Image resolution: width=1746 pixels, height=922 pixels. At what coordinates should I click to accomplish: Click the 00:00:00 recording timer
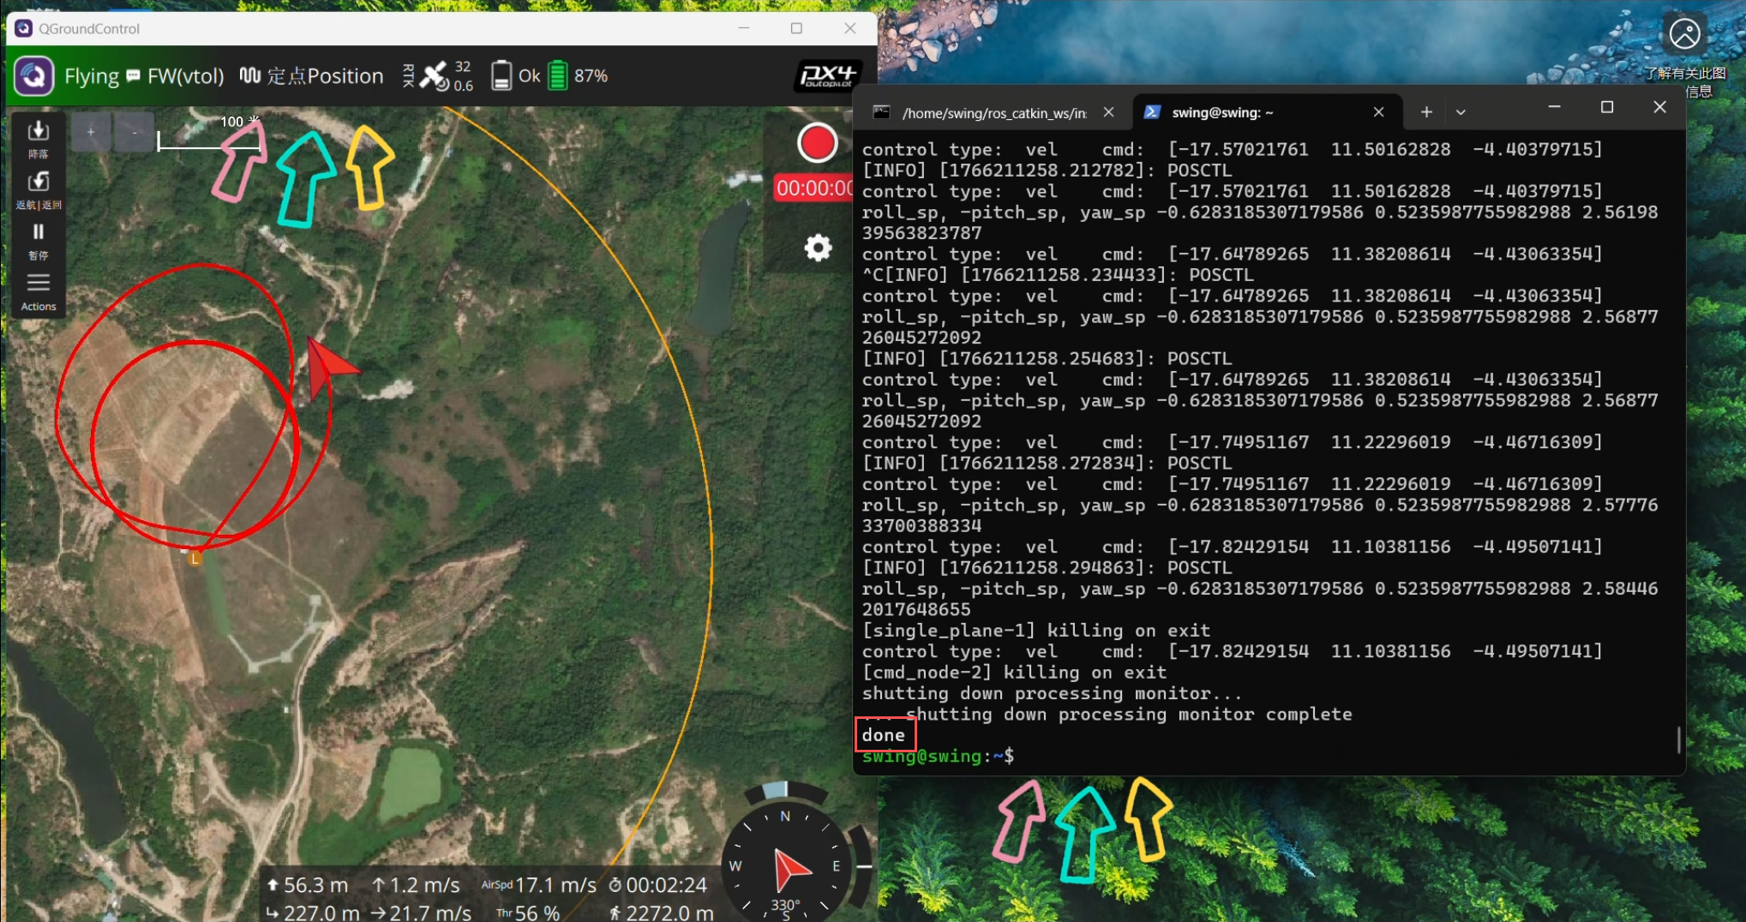click(814, 189)
